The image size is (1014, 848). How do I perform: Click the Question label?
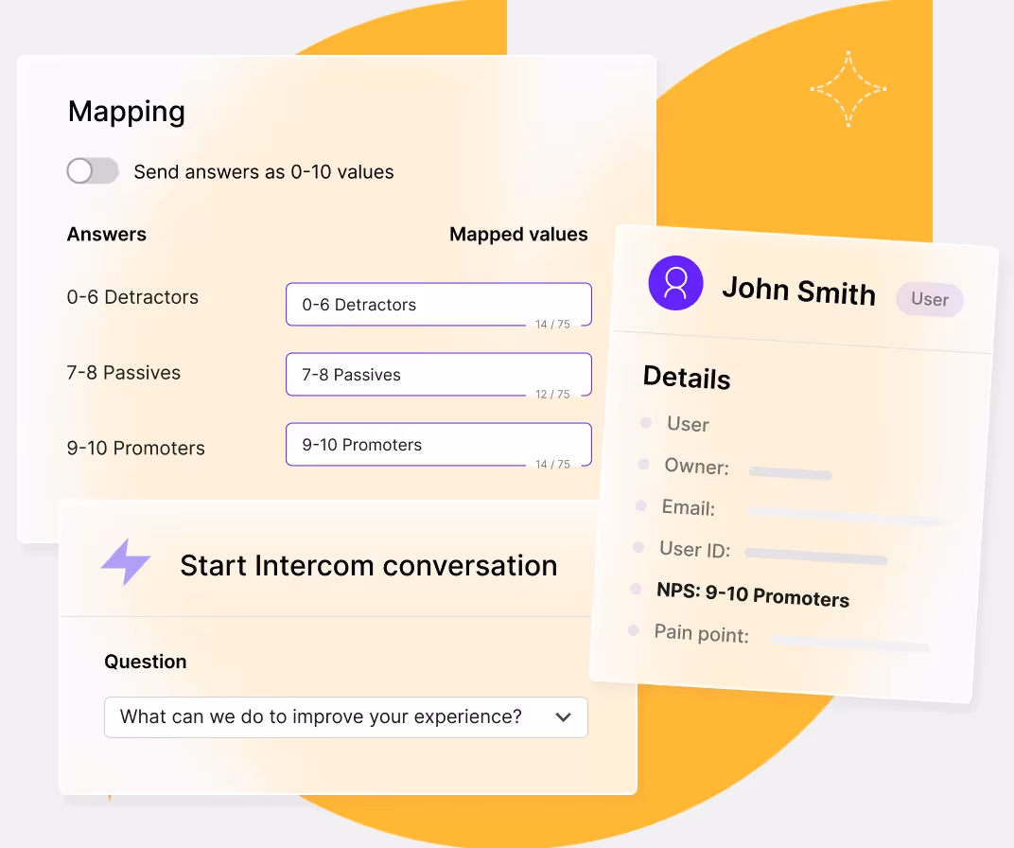(146, 662)
